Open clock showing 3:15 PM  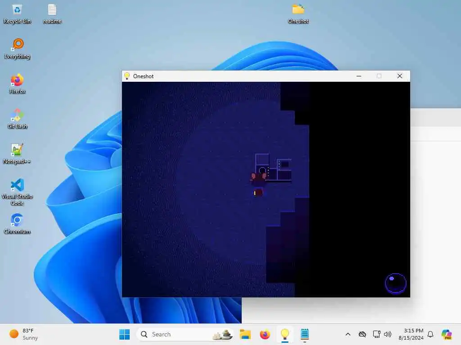tap(411, 334)
